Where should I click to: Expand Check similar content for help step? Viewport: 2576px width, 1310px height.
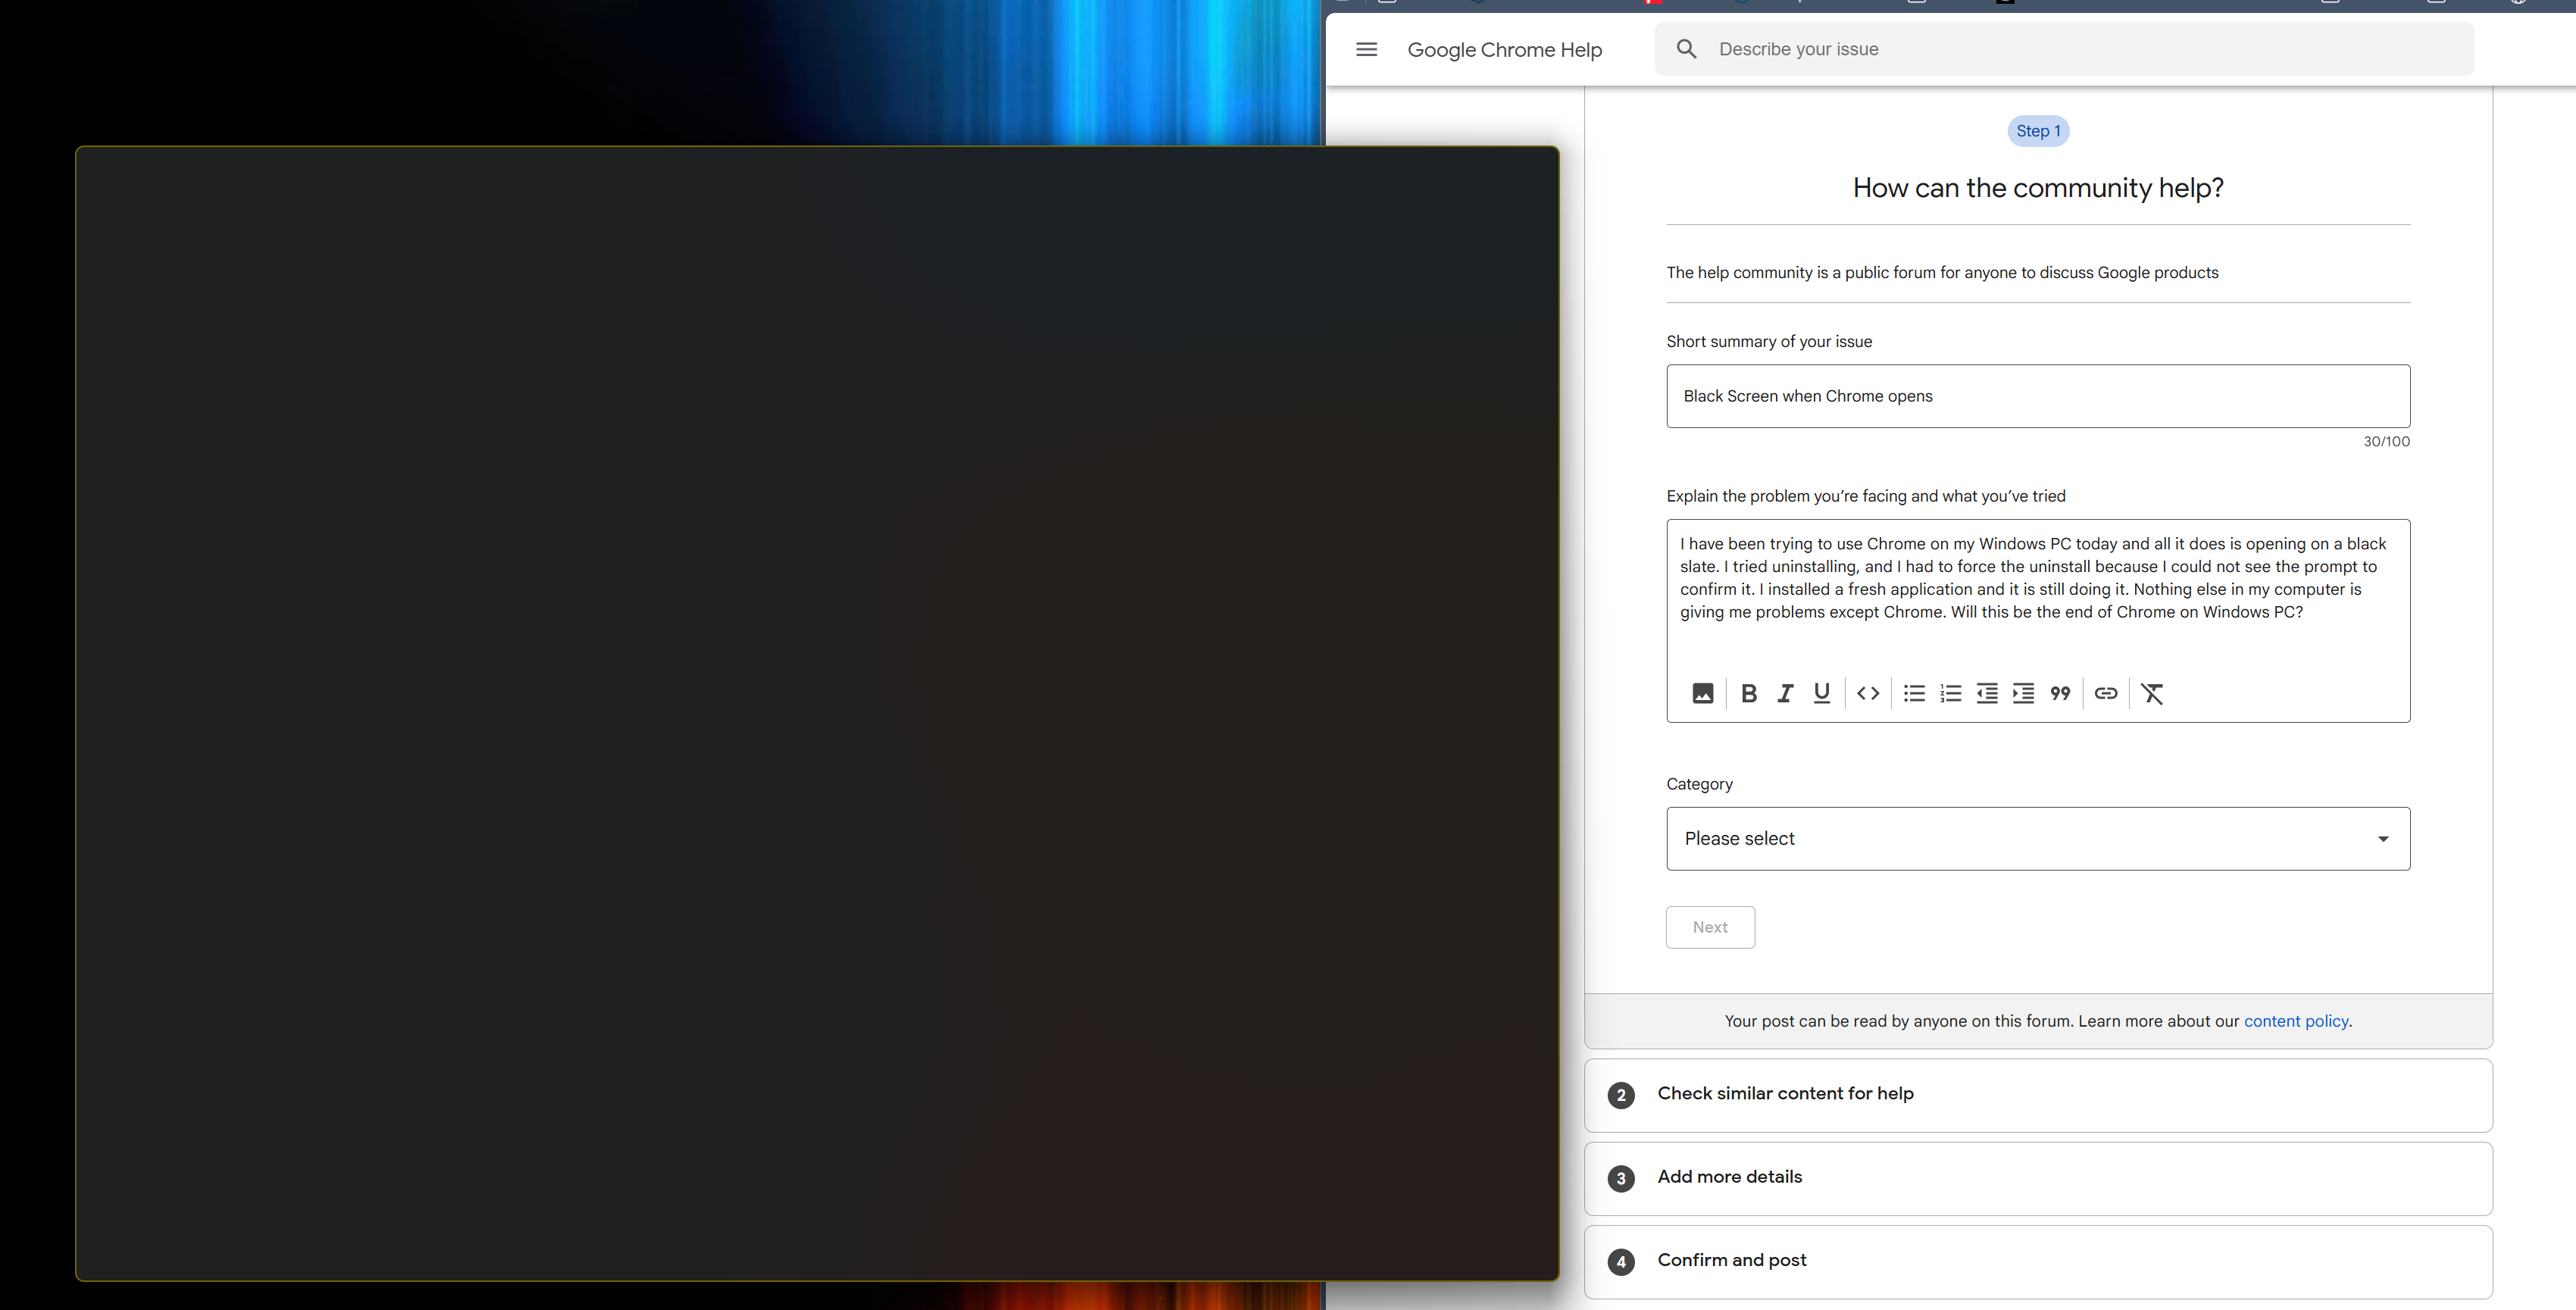click(1785, 1093)
